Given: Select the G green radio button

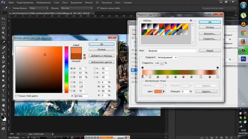Looking at the screenshot, I should coord(72,86).
